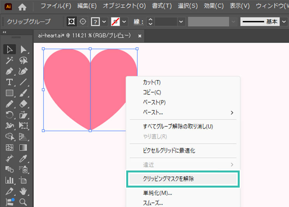Toggle the edit clipping path button
289x207 pixels.
(71, 21)
